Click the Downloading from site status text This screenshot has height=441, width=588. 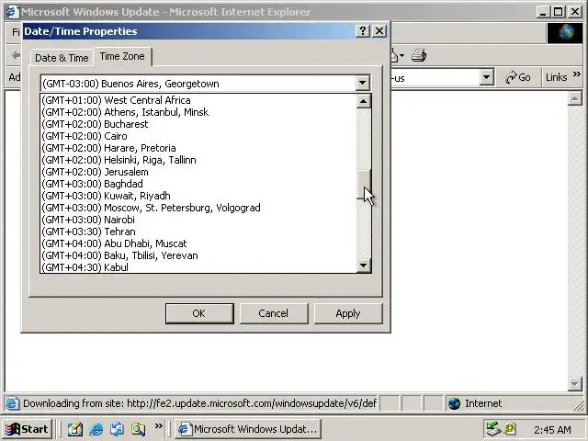pos(199,403)
